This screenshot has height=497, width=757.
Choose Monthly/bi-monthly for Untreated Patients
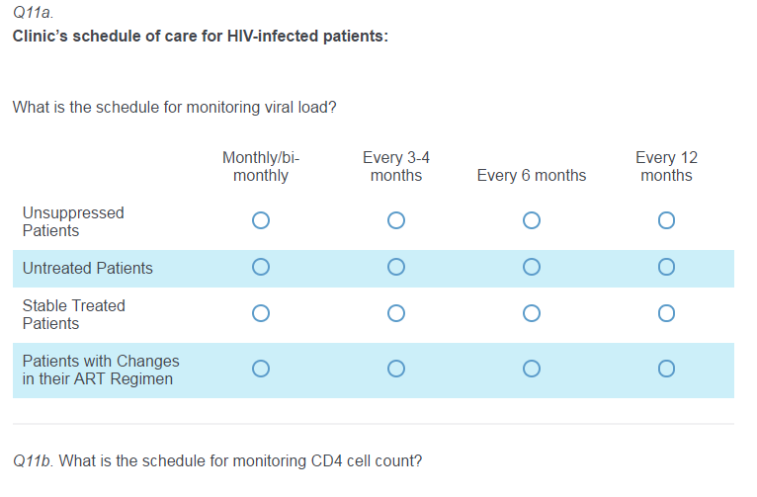tap(261, 267)
